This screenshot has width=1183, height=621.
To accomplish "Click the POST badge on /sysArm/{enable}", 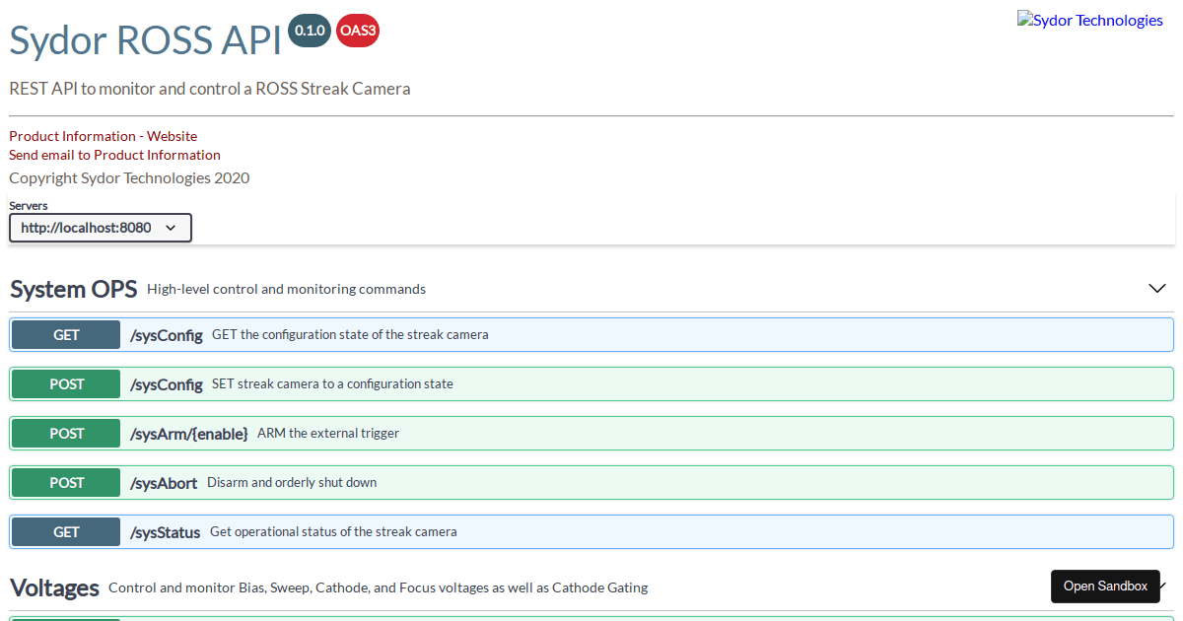I will coord(65,433).
